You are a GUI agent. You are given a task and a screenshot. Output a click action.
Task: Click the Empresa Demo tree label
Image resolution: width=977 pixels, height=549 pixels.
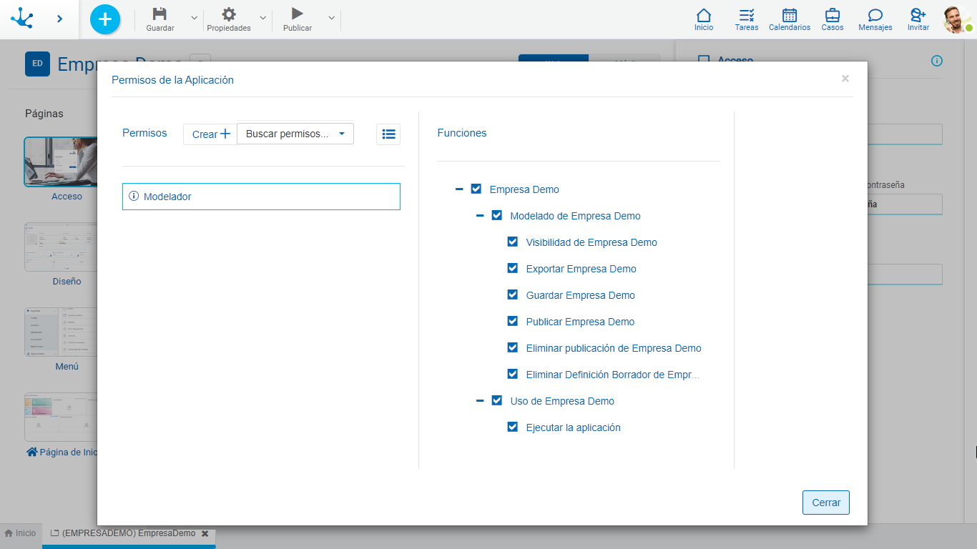coord(524,189)
